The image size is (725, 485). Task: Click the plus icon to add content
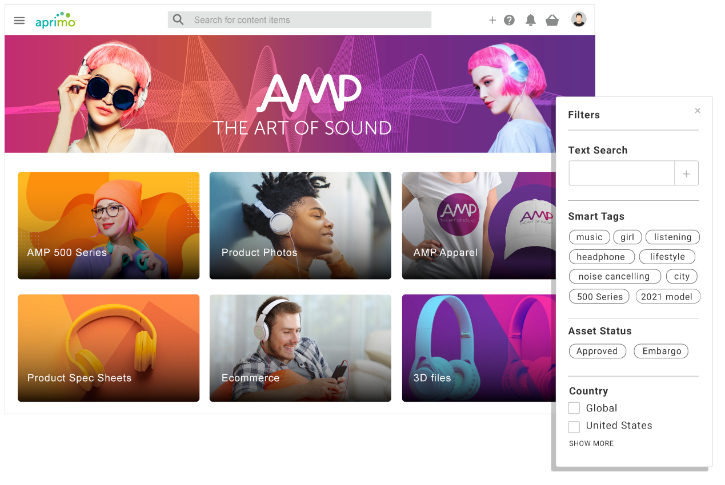pyautogui.click(x=492, y=19)
